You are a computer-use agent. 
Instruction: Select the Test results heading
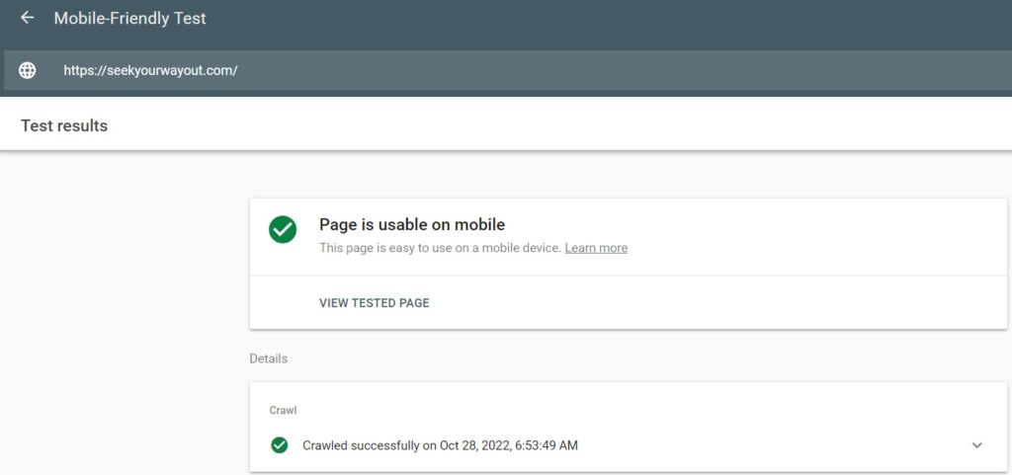click(x=64, y=125)
